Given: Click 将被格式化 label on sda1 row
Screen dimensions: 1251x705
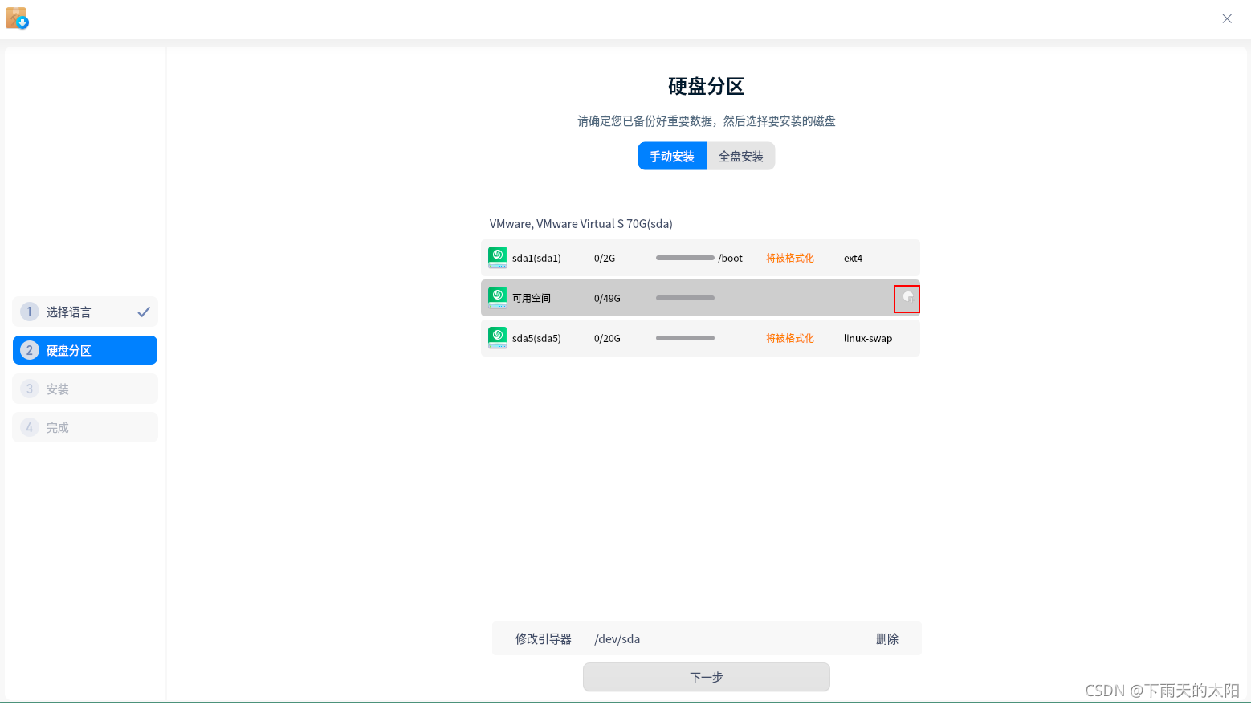Looking at the screenshot, I should [x=789, y=258].
